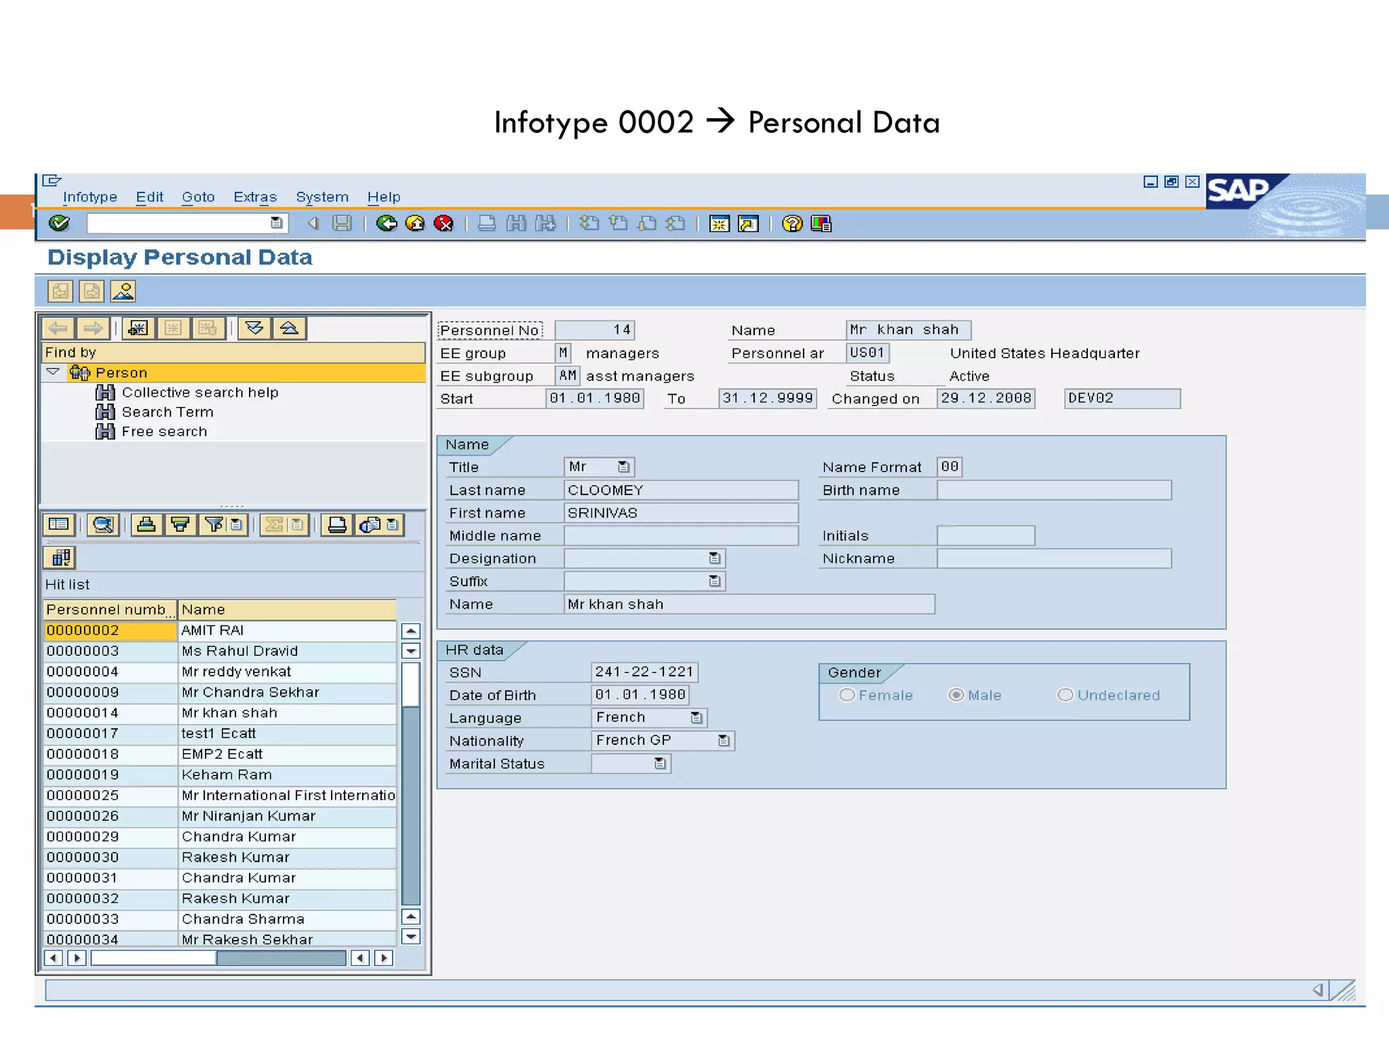
Task: Click the right arrow in the Find by panel
Action: tap(93, 328)
